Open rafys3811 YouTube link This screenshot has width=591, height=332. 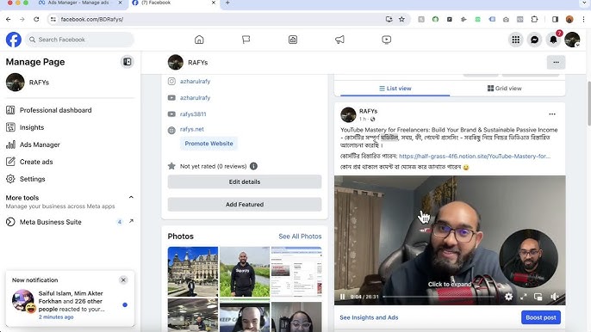click(193, 114)
